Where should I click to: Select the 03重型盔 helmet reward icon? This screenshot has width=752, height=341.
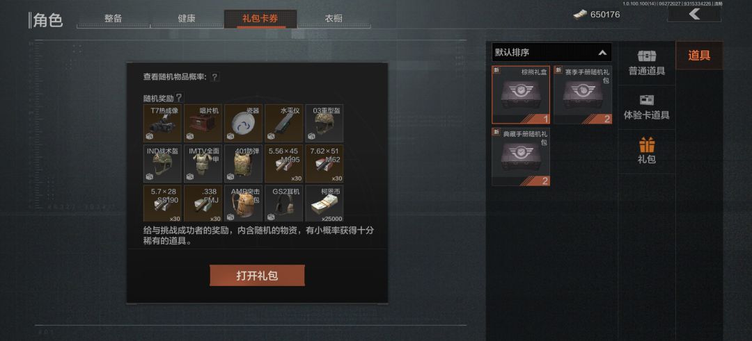[324, 124]
